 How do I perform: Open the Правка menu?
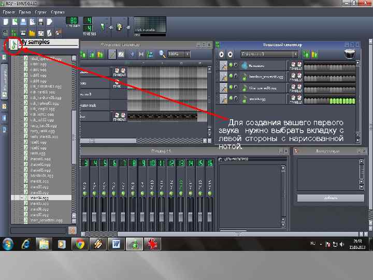coord(25,12)
